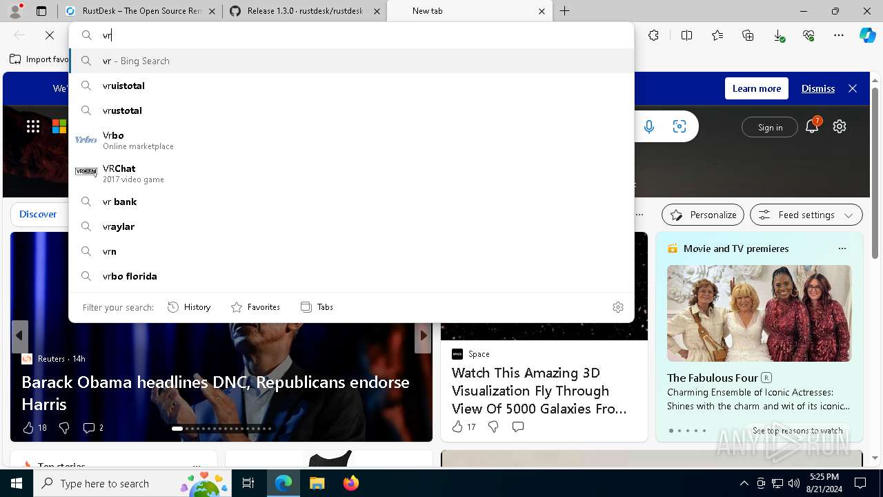Open the app launcher grid icon
The height and width of the screenshot is (497, 883).
pos(33,126)
